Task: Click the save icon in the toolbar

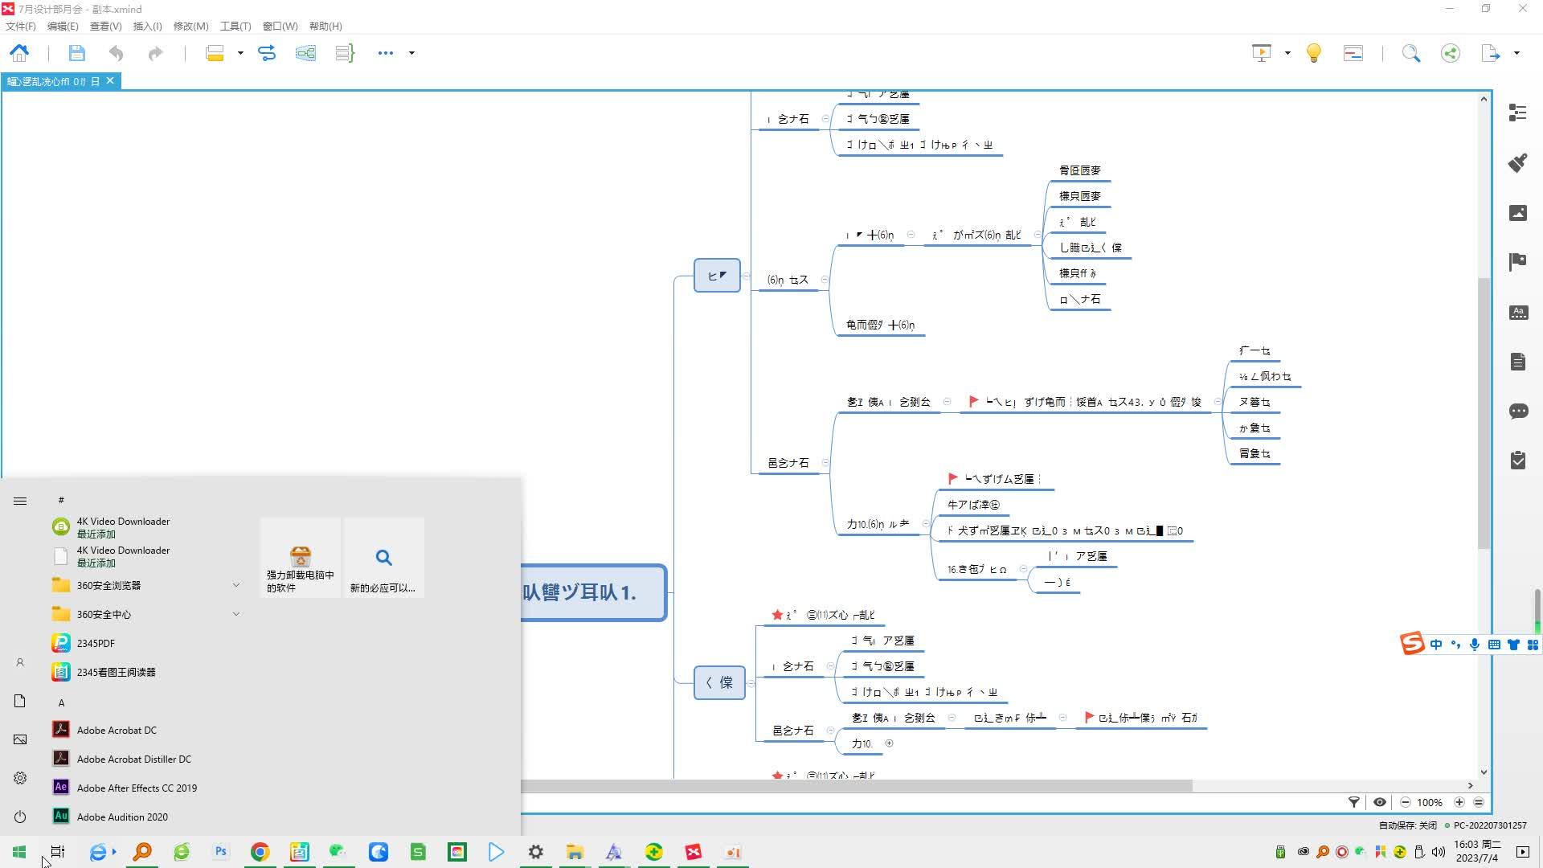Action: tap(76, 53)
